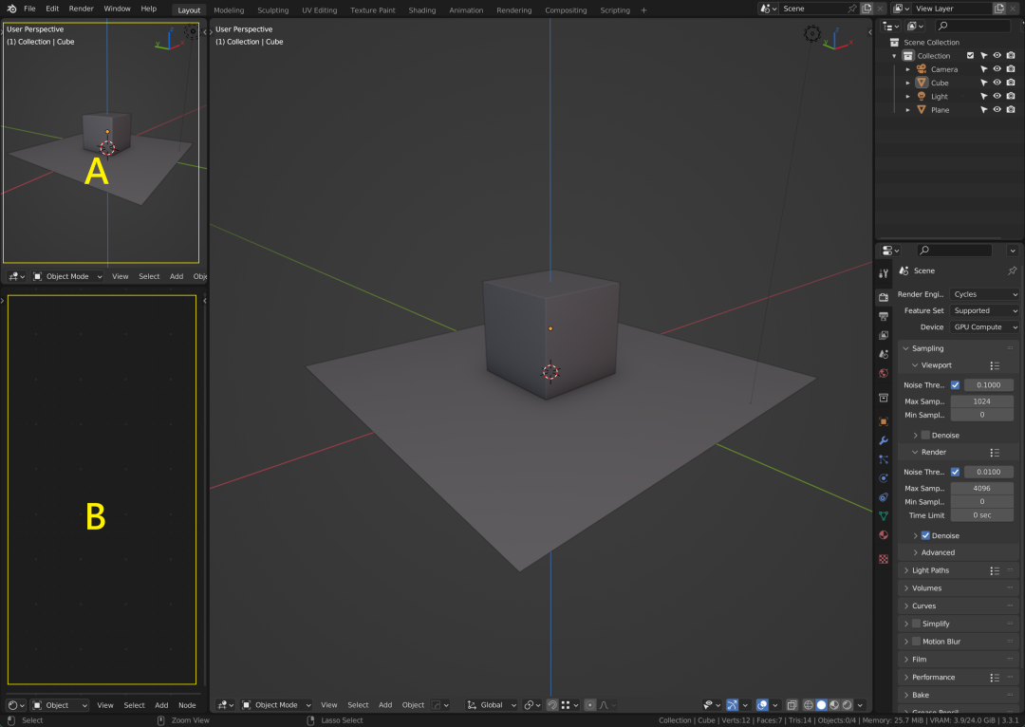This screenshot has width=1025, height=727.
Task: Toggle show overlays in main viewport
Action: (762, 705)
